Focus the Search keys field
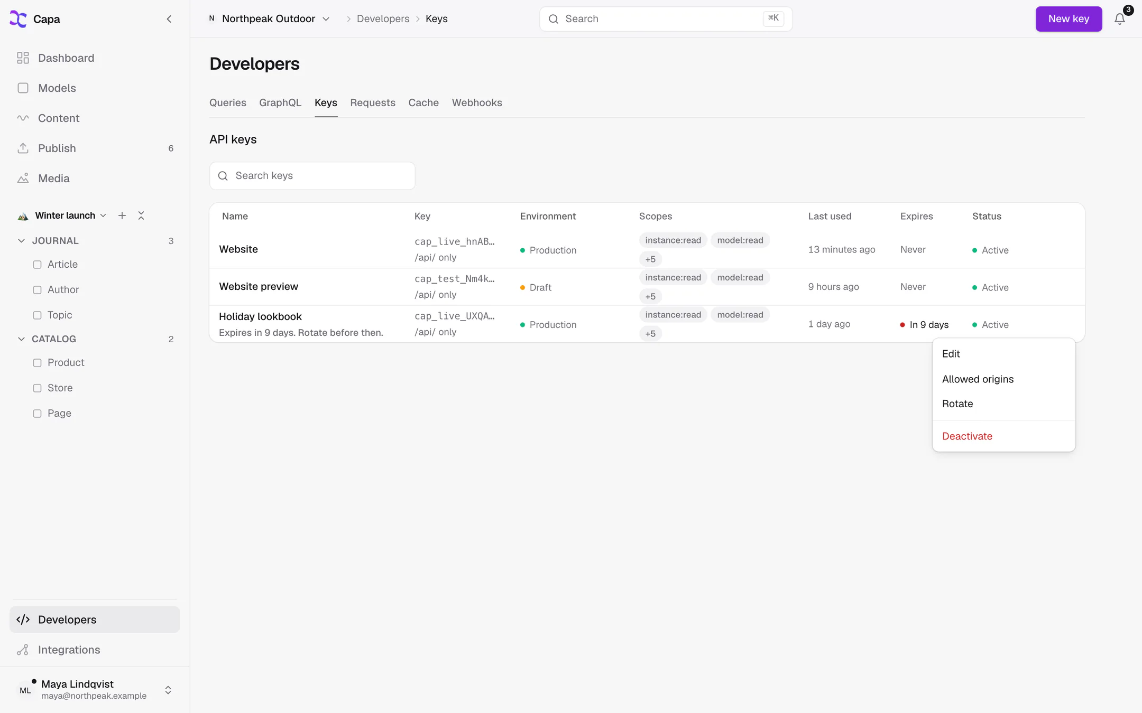1142x713 pixels. click(x=312, y=176)
